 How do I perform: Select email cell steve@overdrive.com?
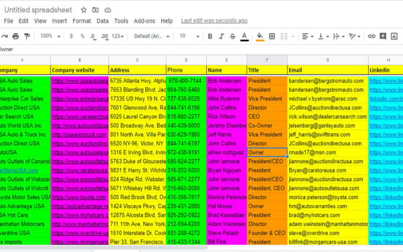(328, 233)
